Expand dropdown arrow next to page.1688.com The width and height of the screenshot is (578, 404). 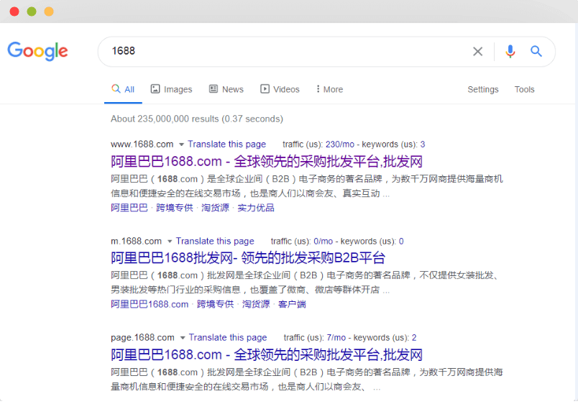pos(183,338)
